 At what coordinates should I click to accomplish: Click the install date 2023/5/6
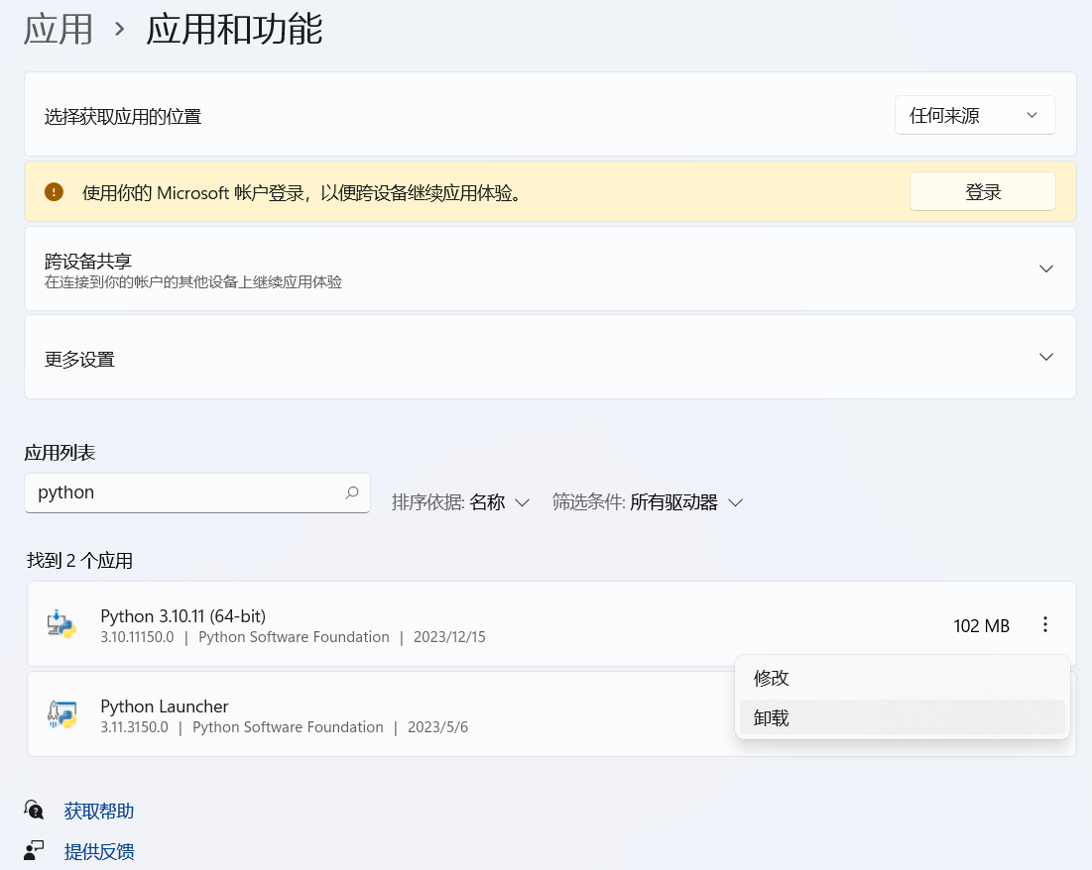point(437,727)
